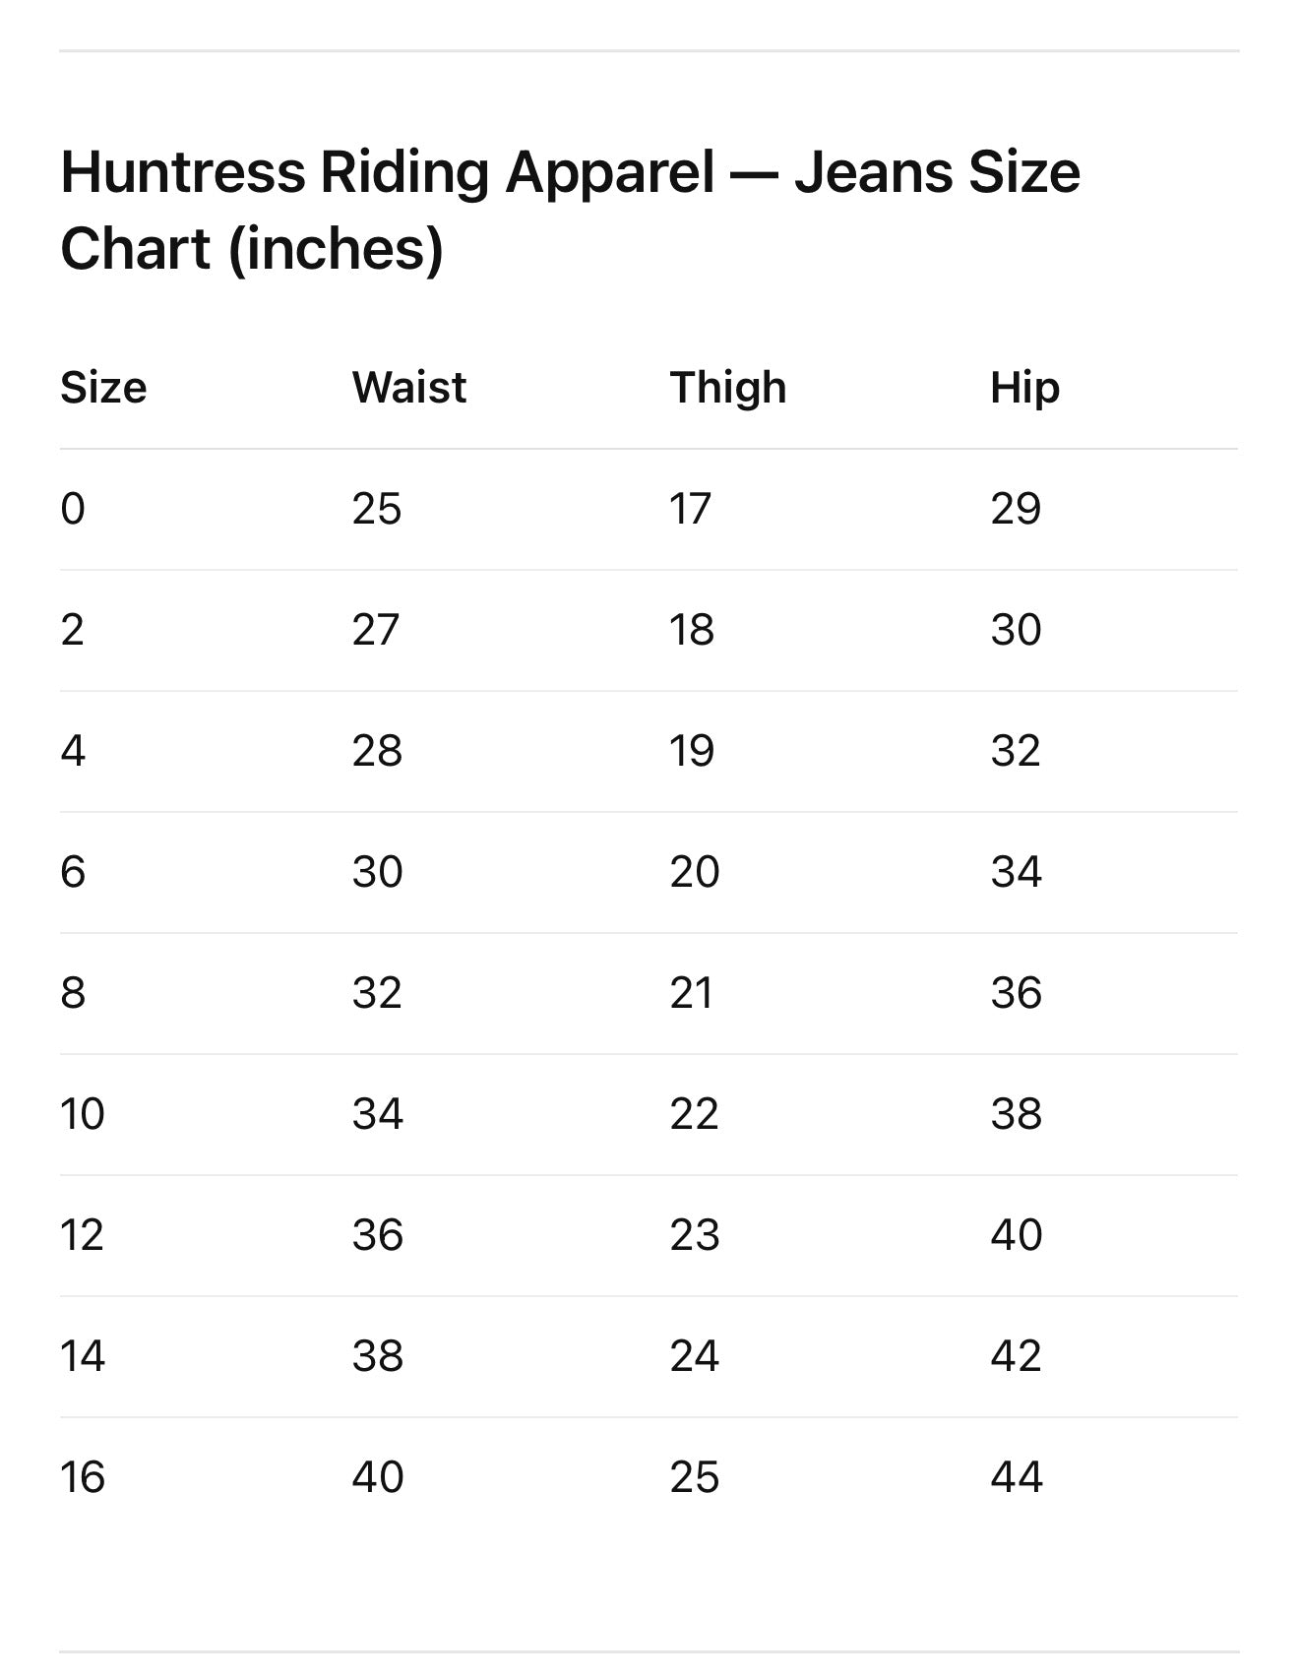Select thigh value 18 for size 2
Viewport: 1299px width, 1679px height.
[x=692, y=630]
